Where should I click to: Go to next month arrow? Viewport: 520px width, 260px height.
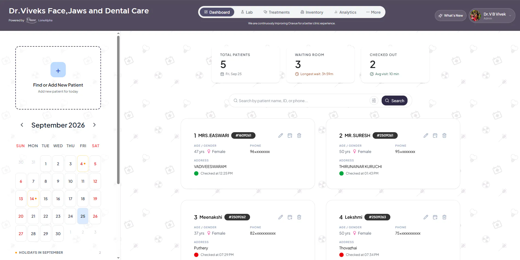click(94, 125)
